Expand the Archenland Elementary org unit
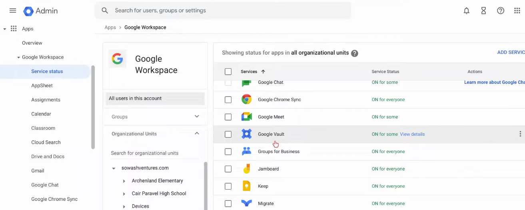This screenshot has width=525, height=210. click(124, 181)
